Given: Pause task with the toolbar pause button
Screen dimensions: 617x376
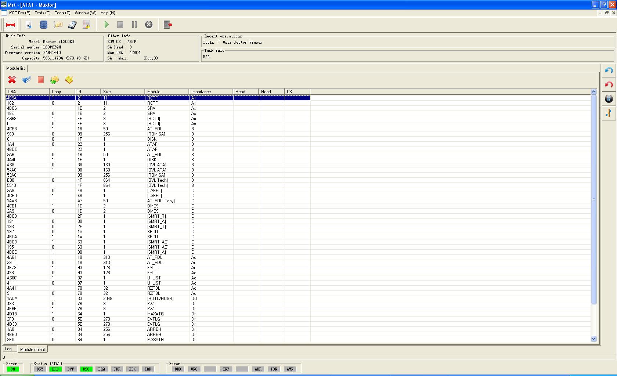Looking at the screenshot, I should pos(134,25).
